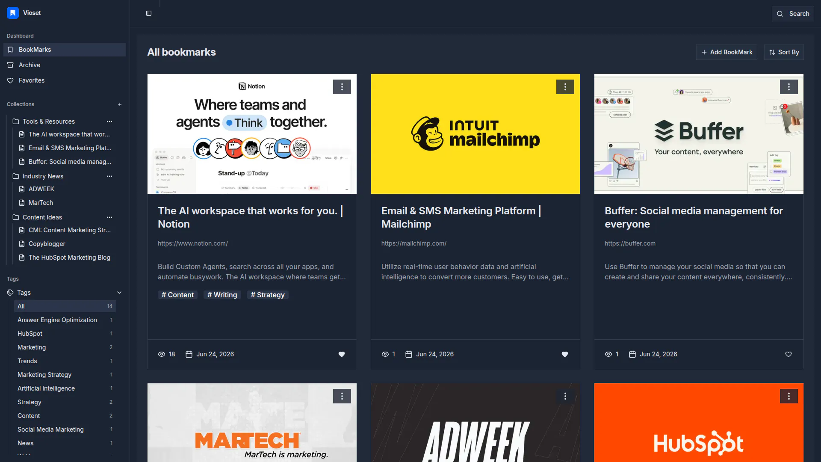The image size is (821, 462).
Task: Favorite the Buffer bookmark heart
Action: click(x=789, y=354)
